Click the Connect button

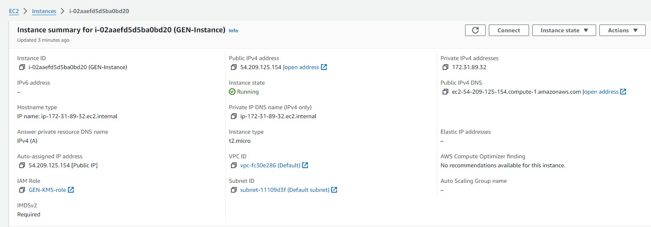tap(509, 30)
